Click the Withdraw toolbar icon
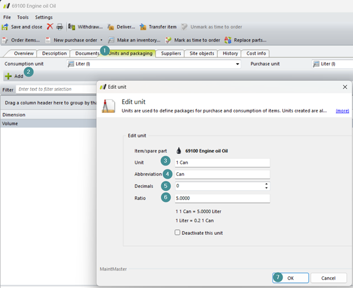353x288 pixels. 72,27
